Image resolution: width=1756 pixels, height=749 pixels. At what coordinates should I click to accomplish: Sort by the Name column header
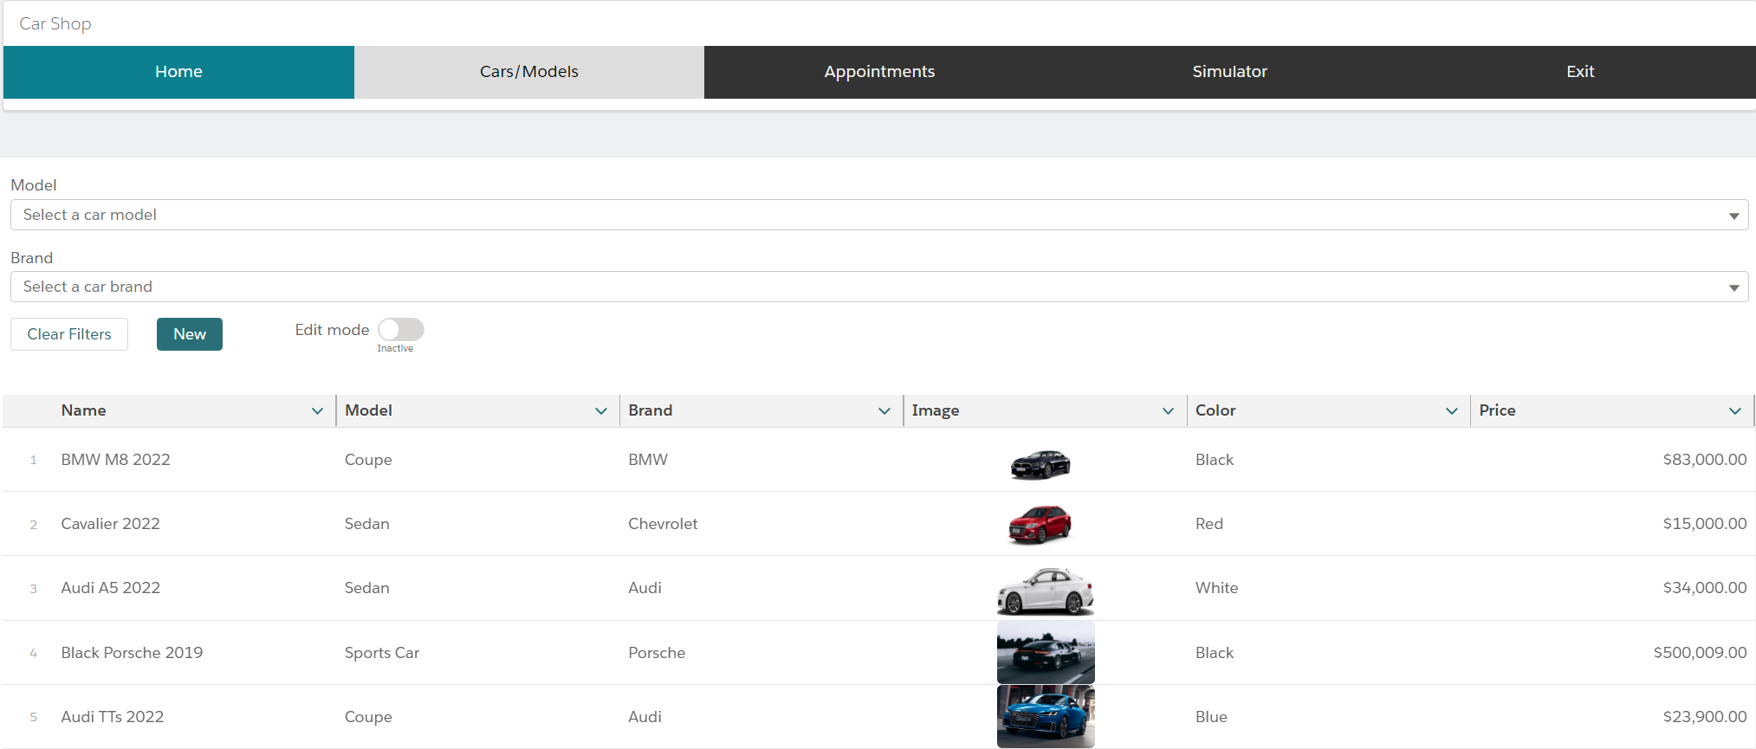83,410
